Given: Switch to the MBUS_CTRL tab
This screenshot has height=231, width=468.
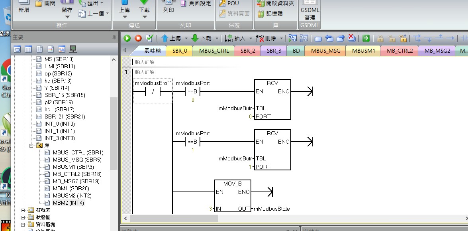Looking at the screenshot, I should pyautogui.click(x=214, y=51).
